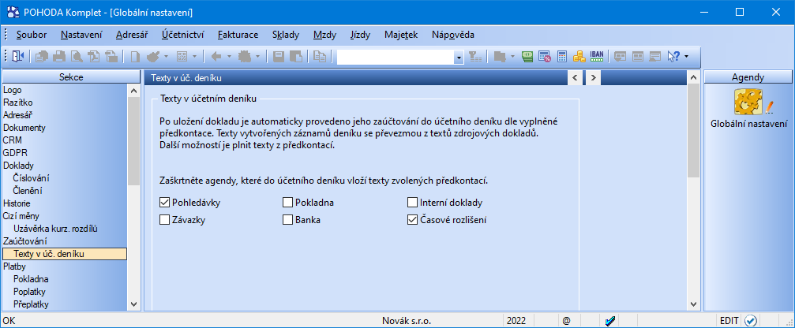Go to next section with right chevron
The width and height of the screenshot is (795, 328).
click(x=593, y=78)
